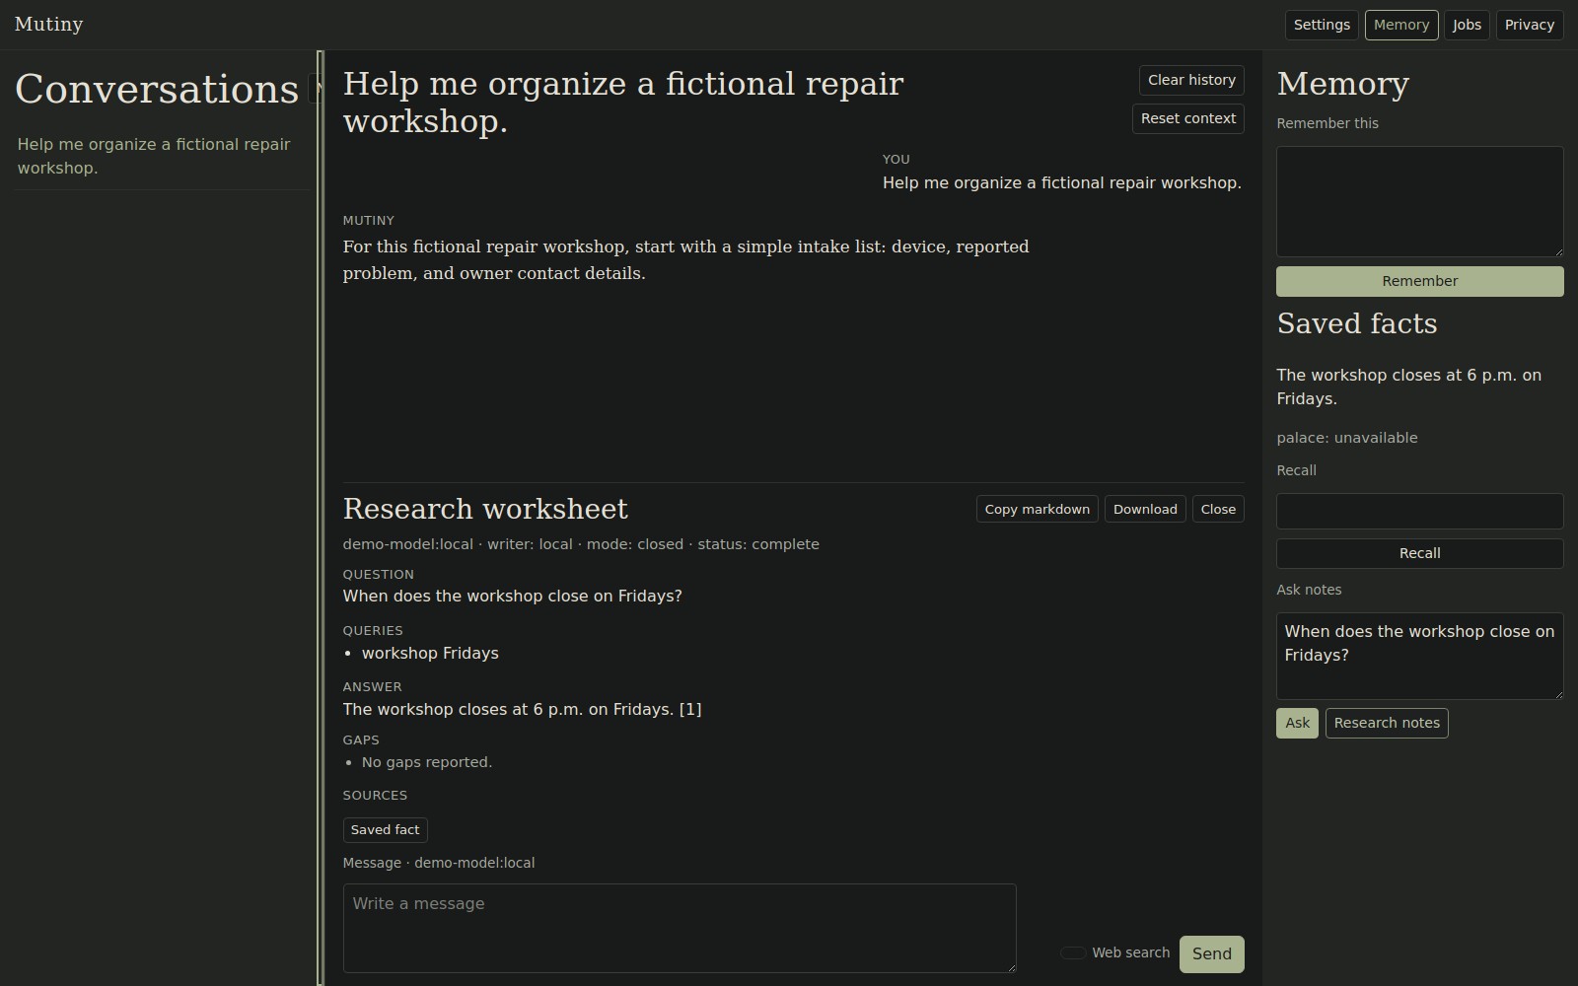
Task: Click the Ask button
Action: tap(1297, 723)
